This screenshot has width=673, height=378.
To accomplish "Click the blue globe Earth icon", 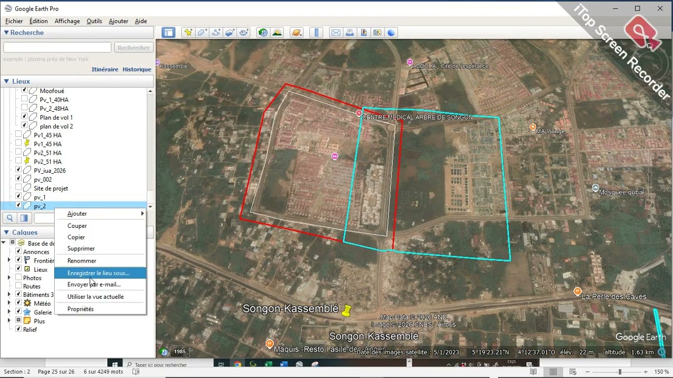I will click(391, 33).
